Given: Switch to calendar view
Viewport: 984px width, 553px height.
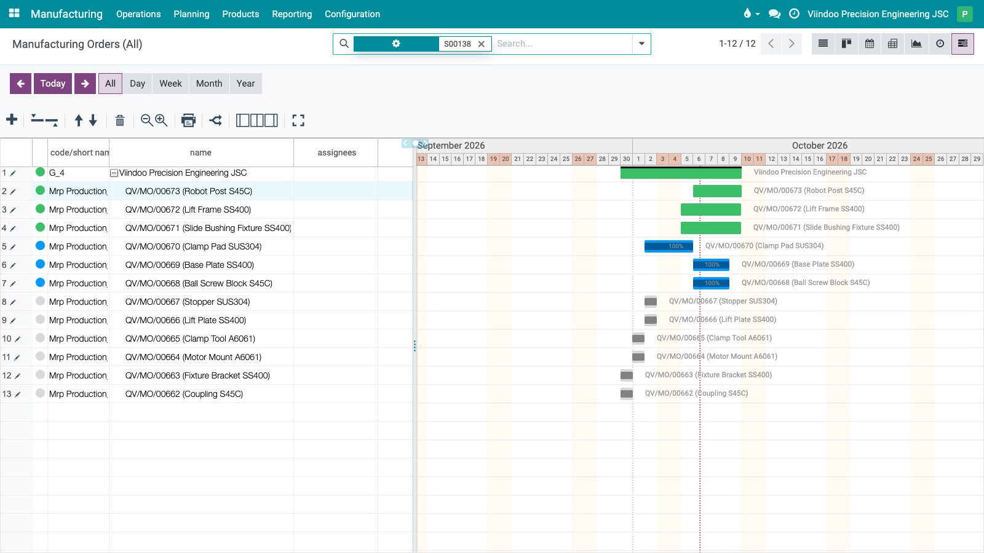Looking at the screenshot, I should 870,44.
